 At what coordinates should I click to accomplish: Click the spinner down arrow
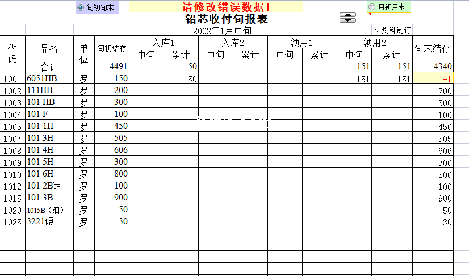coord(347,20)
